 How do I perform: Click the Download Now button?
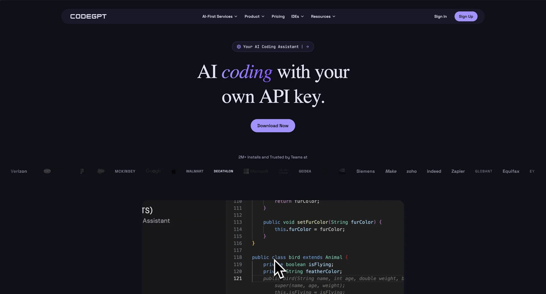[x=273, y=126]
